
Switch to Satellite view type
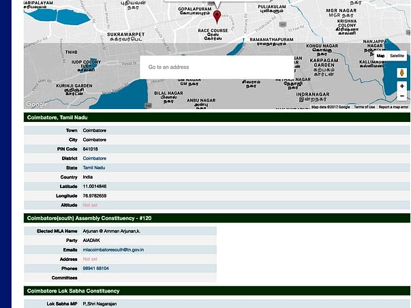coord(397,56)
